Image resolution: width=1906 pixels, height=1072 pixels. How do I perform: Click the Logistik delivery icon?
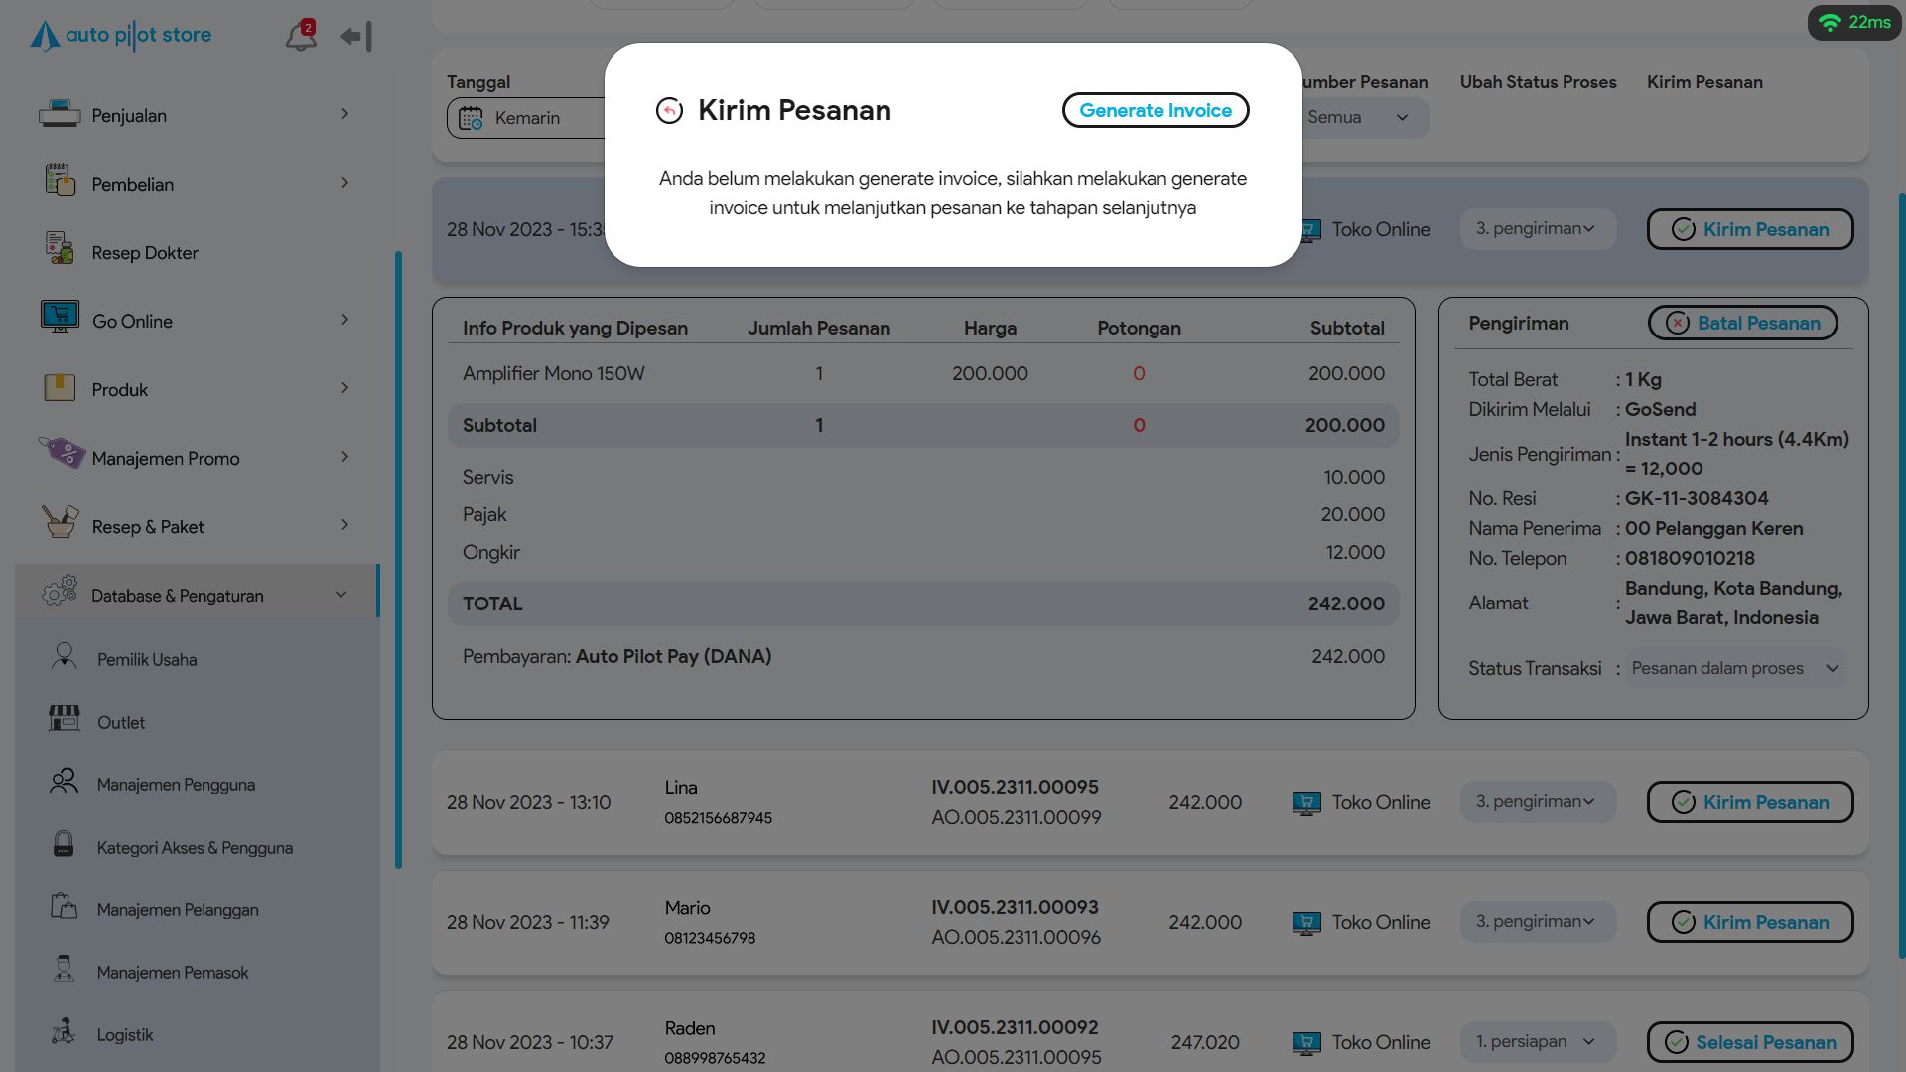click(64, 1032)
